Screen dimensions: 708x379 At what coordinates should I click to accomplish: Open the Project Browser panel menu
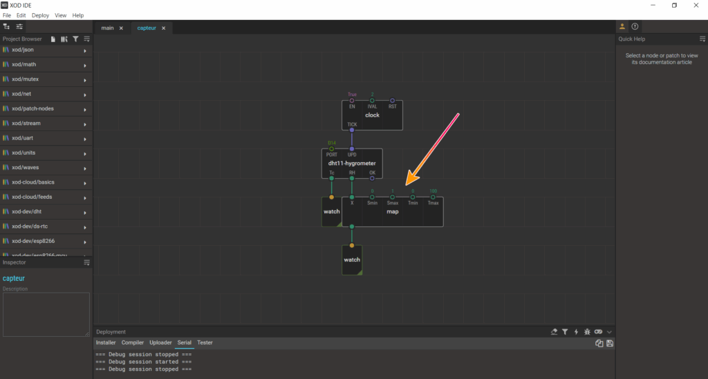[x=86, y=39]
